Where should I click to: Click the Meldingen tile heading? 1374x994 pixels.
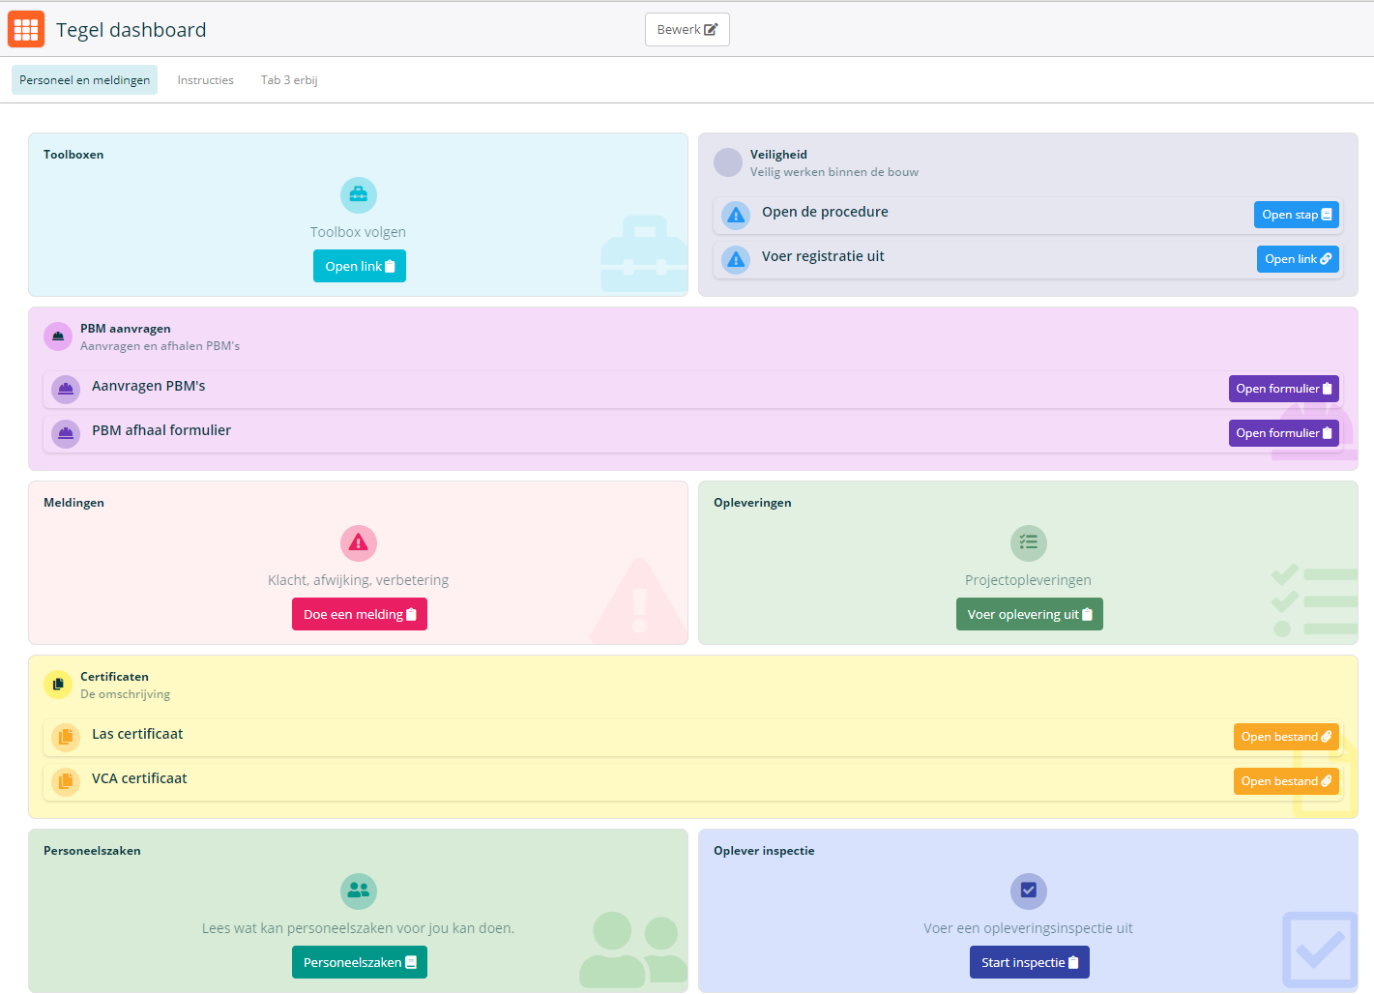73,503
